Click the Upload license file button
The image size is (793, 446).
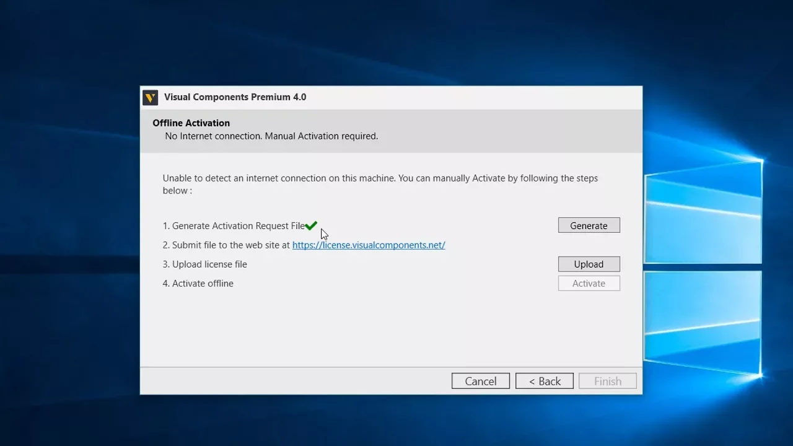click(x=589, y=264)
